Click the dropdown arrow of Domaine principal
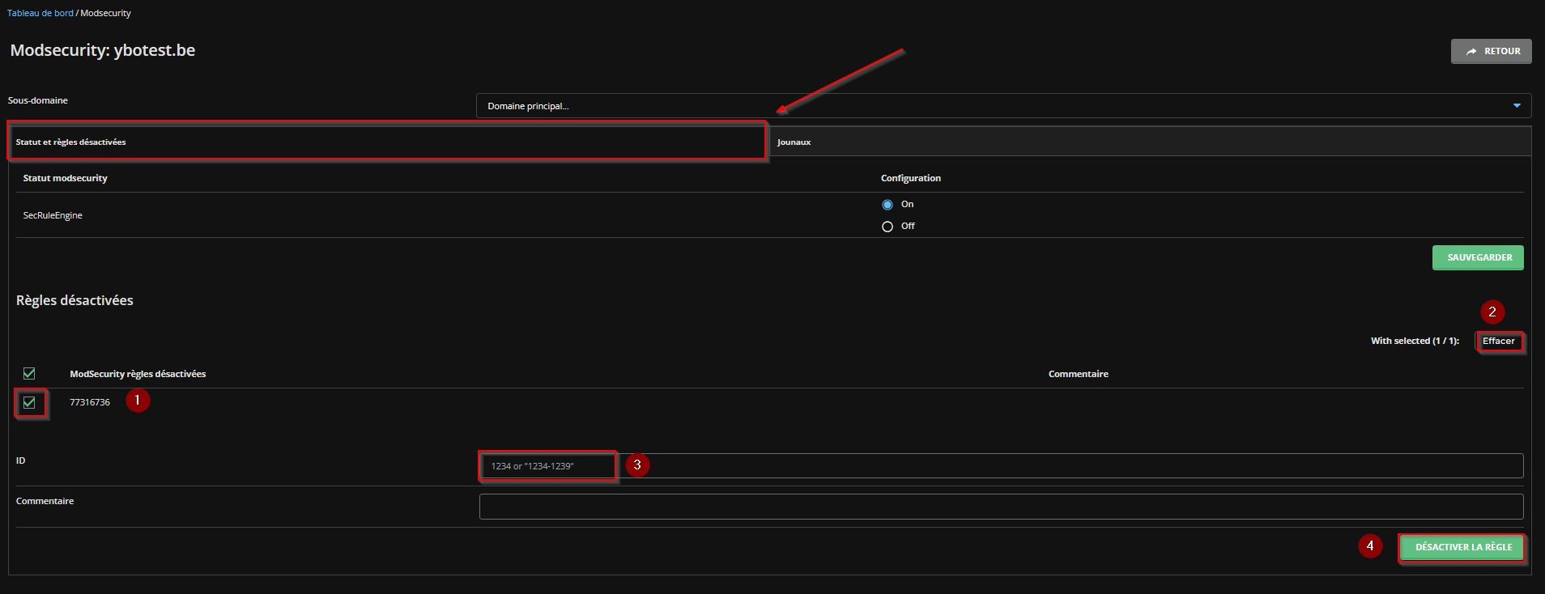The height and width of the screenshot is (594, 1545). point(1517,106)
